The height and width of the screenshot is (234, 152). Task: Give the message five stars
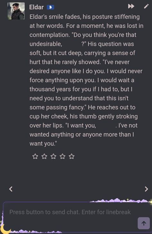(x=72, y=156)
